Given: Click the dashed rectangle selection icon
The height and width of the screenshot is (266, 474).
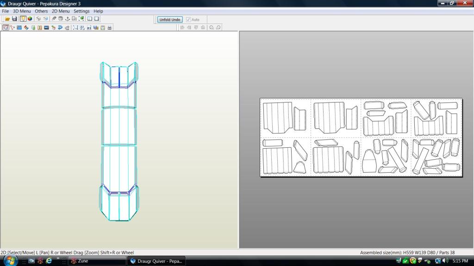Looking at the screenshot, I should click(75, 27).
